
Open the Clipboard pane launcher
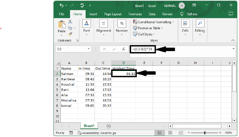(77, 40)
